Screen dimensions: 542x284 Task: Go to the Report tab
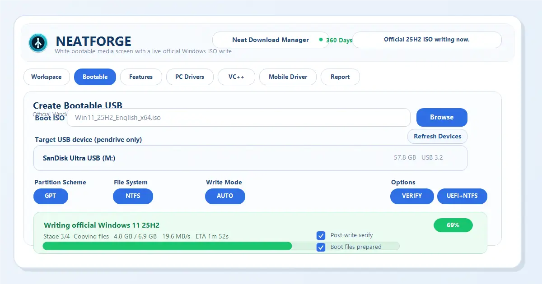[340, 77]
